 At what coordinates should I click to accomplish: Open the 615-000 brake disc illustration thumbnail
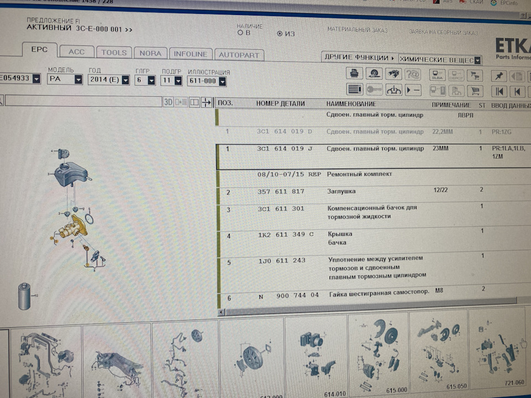click(378, 355)
